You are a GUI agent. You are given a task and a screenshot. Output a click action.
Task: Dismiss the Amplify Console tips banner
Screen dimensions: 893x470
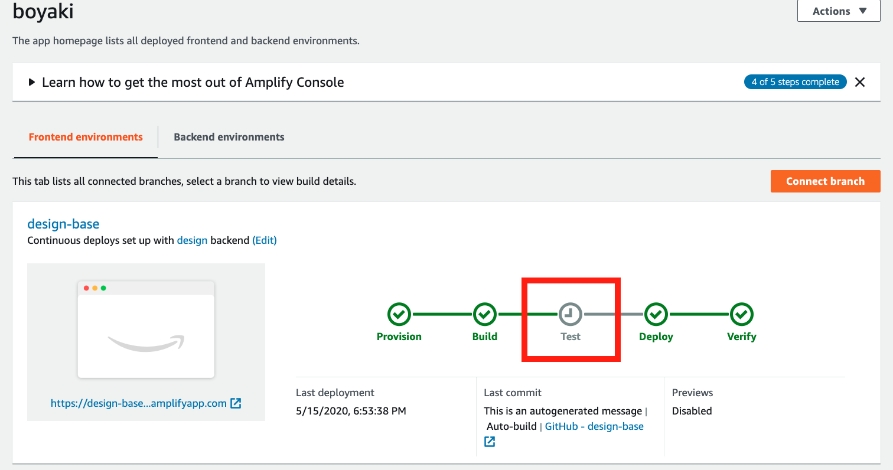(x=860, y=82)
